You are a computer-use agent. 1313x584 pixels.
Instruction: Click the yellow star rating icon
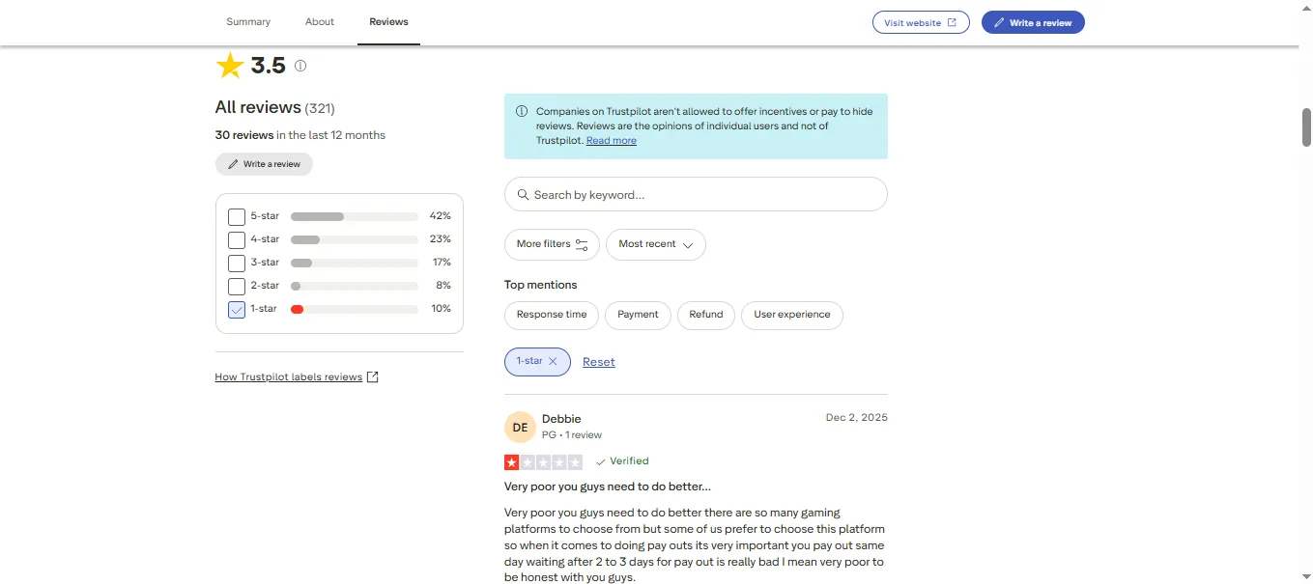[230, 66]
